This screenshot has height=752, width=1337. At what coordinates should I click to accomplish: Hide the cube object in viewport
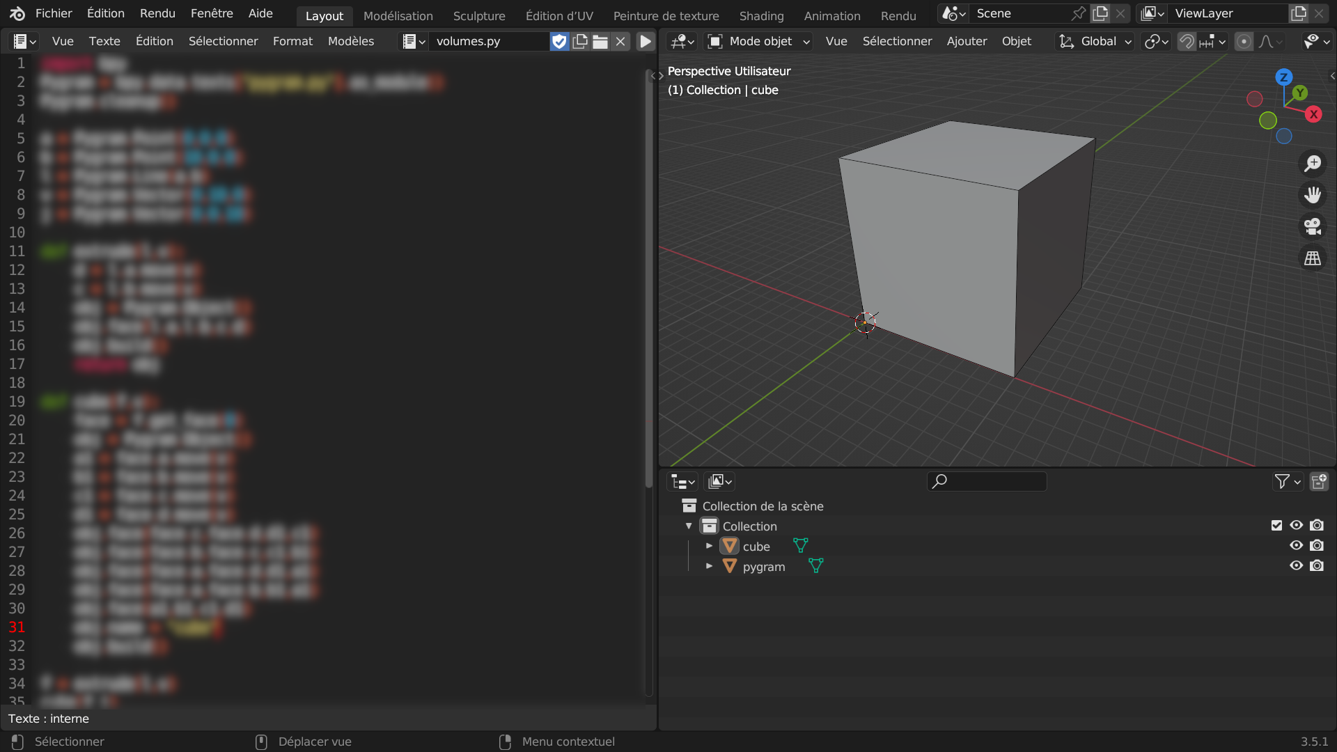pyautogui.click(x=1296, y=546)
